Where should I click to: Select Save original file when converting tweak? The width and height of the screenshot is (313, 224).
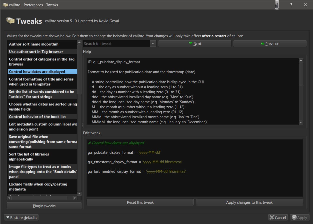click(42, 142)
